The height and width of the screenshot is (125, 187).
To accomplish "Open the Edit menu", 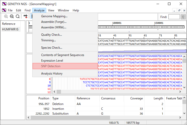I will [x=19, y=10].
